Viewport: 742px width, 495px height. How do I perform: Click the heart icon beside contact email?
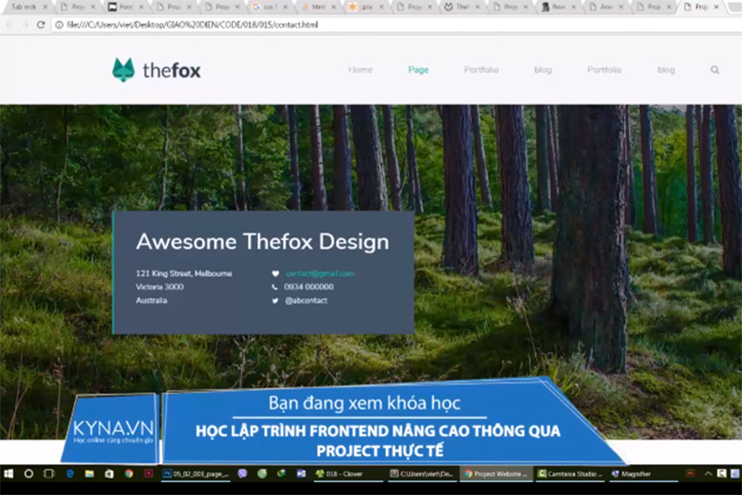(275, 273)
